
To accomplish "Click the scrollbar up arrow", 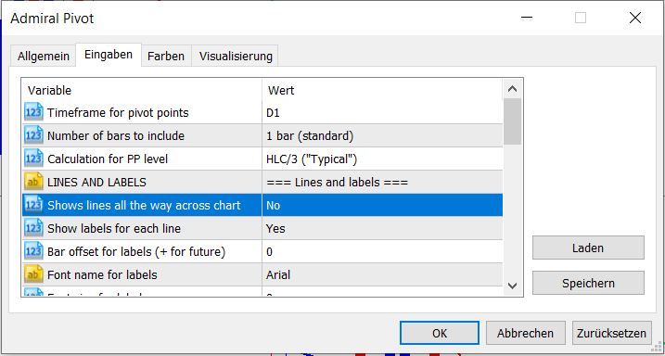I will pos(512,89).
